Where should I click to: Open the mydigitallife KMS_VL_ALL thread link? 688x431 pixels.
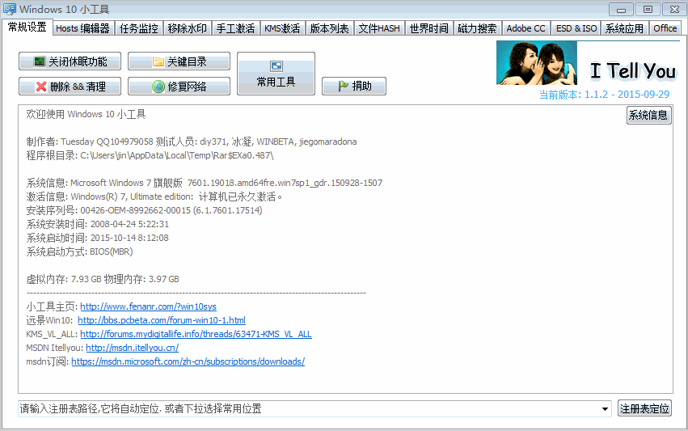(196, 334)
